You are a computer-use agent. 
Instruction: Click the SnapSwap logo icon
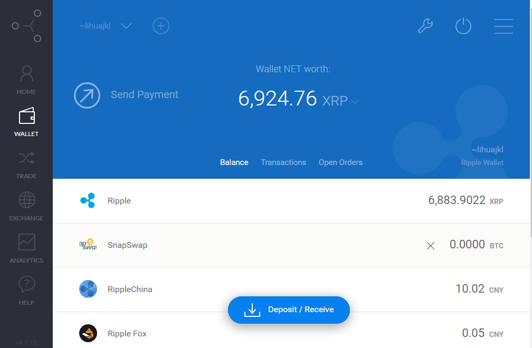pyautogui.click(x=88, y=245)
